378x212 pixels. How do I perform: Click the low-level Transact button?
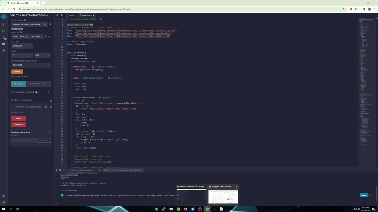click(44, 140)
